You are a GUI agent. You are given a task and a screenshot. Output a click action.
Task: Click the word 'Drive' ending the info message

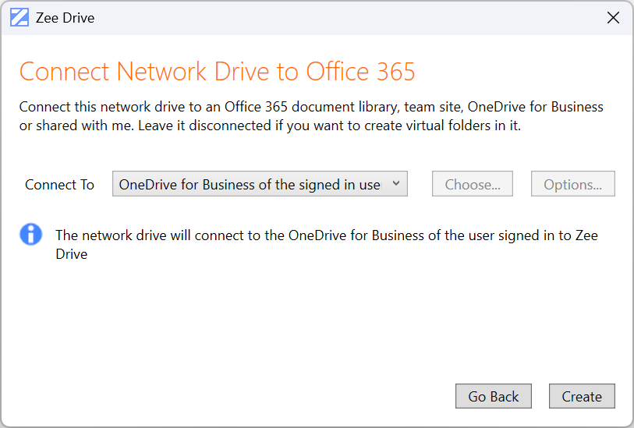(72, 254)
